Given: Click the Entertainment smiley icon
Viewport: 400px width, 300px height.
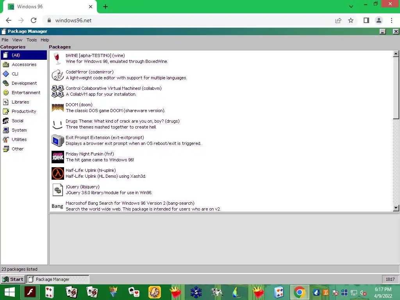Looking at the screenshot, I should point(6,93).
